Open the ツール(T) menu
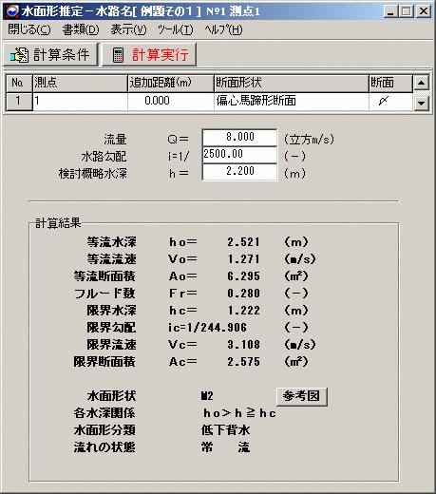Image resolution: width=436 pixels, height=494 pixels. [x=176, y=30]
